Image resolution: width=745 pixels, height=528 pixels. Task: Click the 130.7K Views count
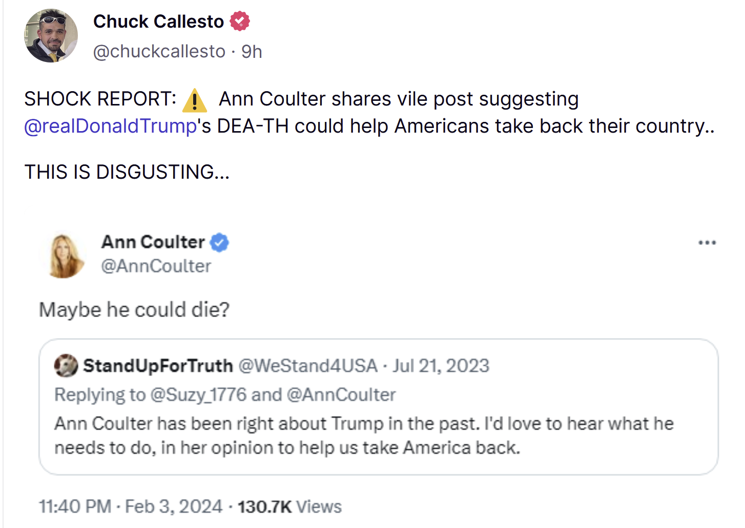(289, 506)
